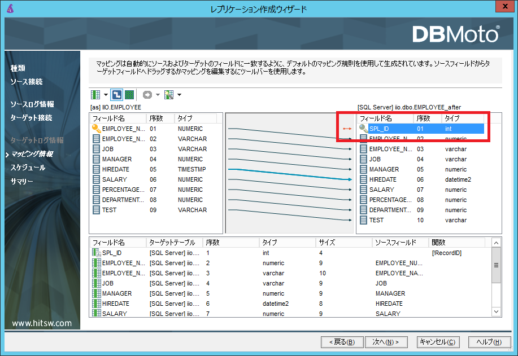Close the wizard with the red X button
Screen dimensions: 518x356
click(506, 6)
